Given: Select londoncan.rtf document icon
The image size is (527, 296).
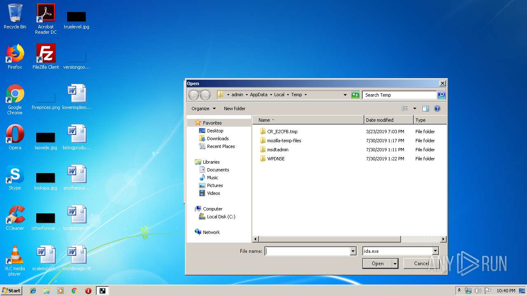Looking at the screenshot, I should (x=77, y=218).
